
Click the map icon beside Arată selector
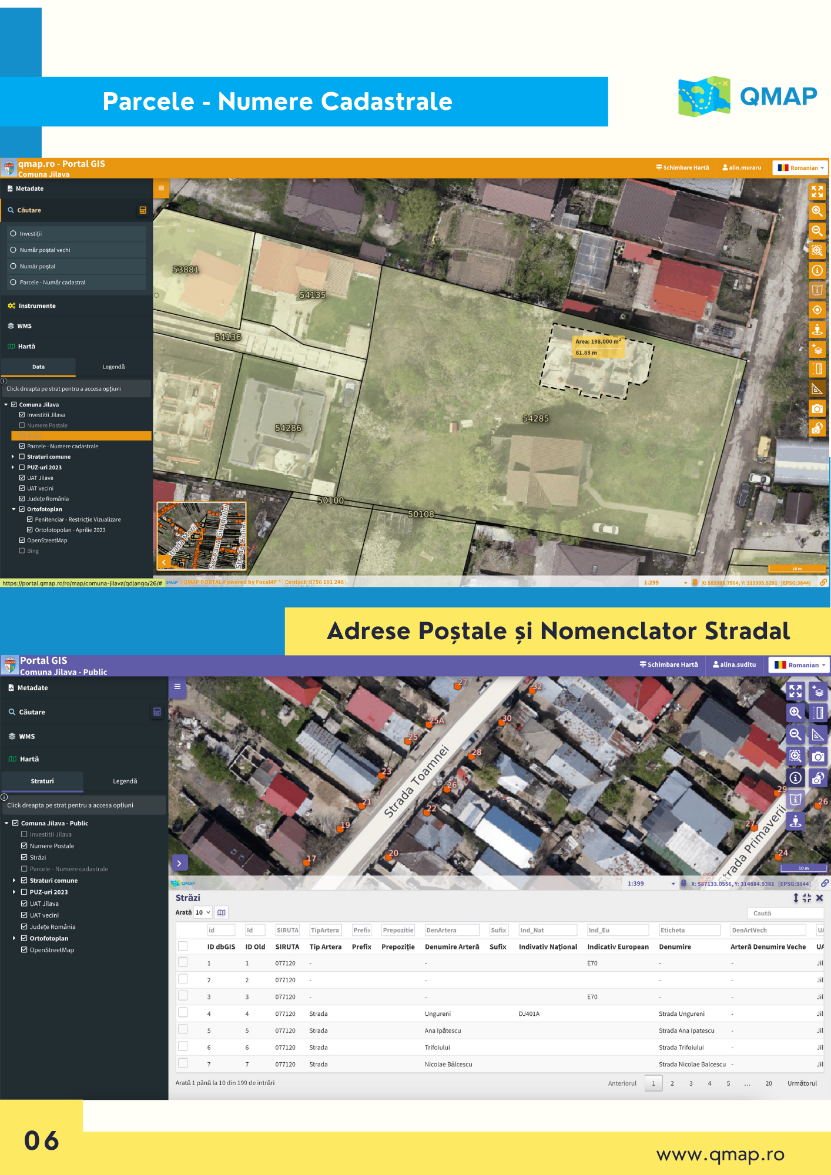pos(222,912)
